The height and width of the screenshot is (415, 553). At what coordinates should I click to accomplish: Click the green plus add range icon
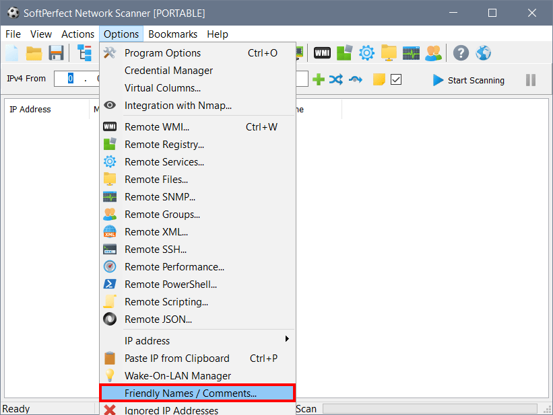319,79
